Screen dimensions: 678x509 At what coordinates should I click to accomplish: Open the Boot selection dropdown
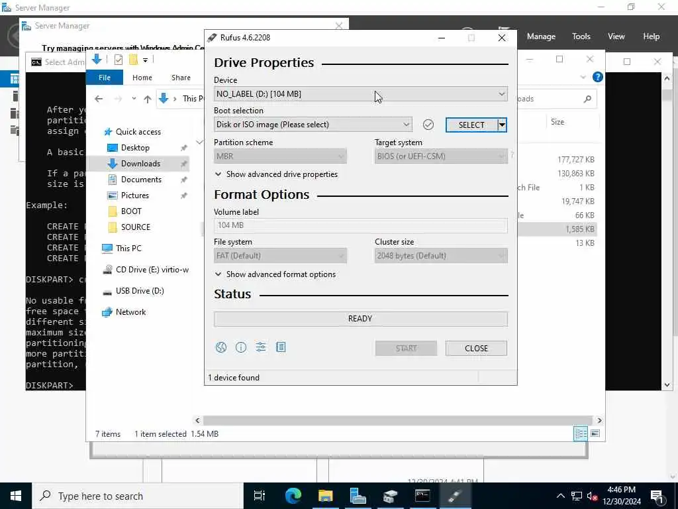coord(313,125)
